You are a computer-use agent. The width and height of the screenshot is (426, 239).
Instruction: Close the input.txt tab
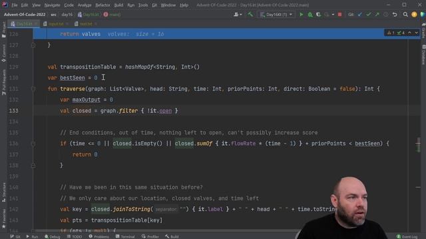67,24
